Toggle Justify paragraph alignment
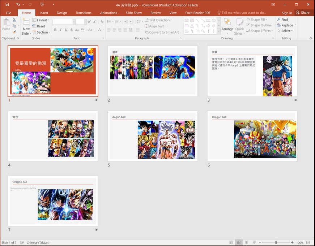This screenshot has height=246, width=315. pos(125,30)
